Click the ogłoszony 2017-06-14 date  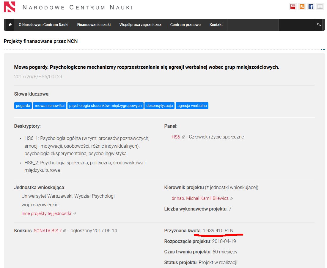(94, 230)
